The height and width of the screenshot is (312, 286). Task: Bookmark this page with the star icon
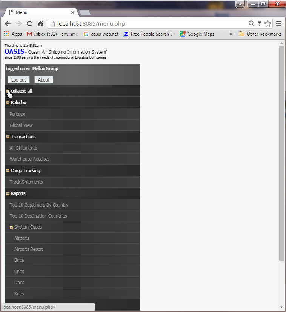[x=268, y=23]
